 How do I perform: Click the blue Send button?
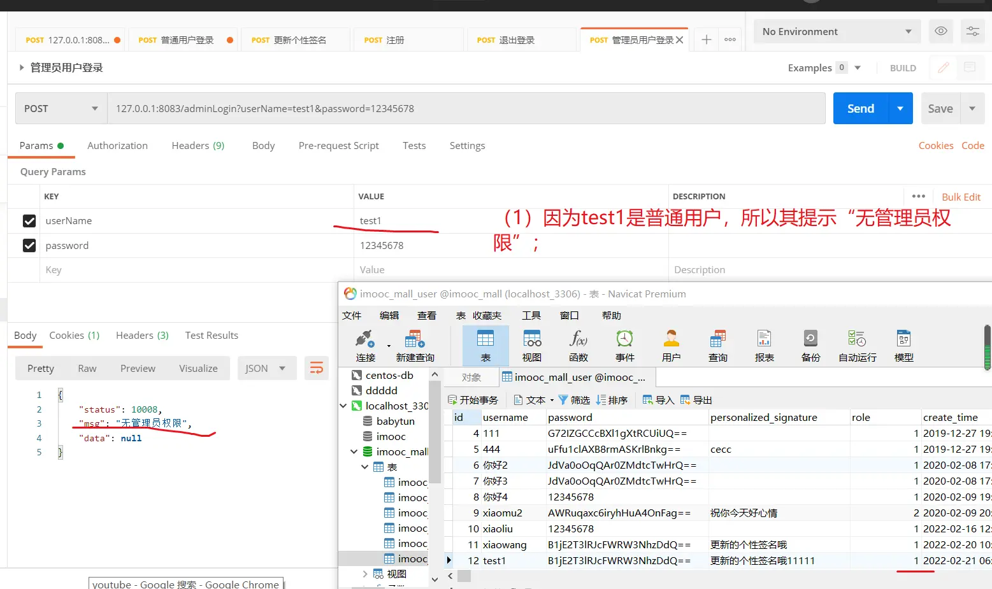(x=860, y=109)
